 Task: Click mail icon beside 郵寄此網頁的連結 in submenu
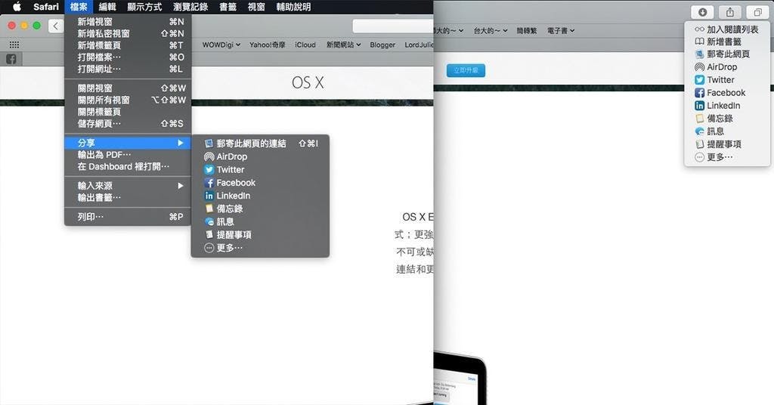[209, 144]
